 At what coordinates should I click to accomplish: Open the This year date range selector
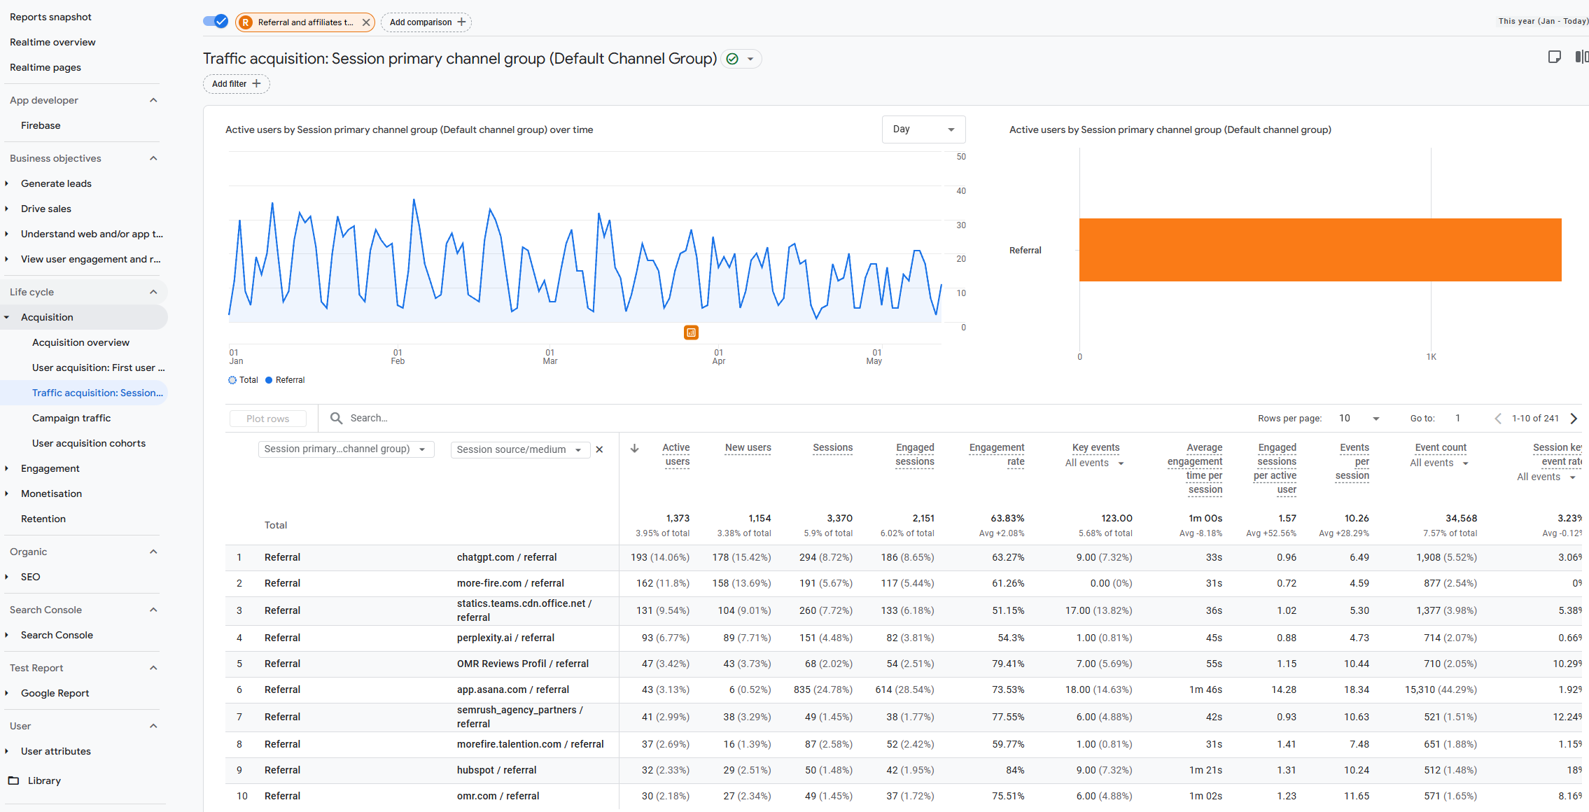[1543, 21]
